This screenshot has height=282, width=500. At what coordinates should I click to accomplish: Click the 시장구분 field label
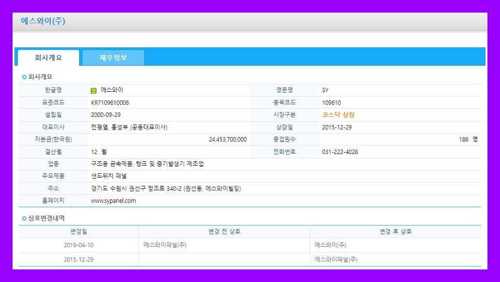284,115
